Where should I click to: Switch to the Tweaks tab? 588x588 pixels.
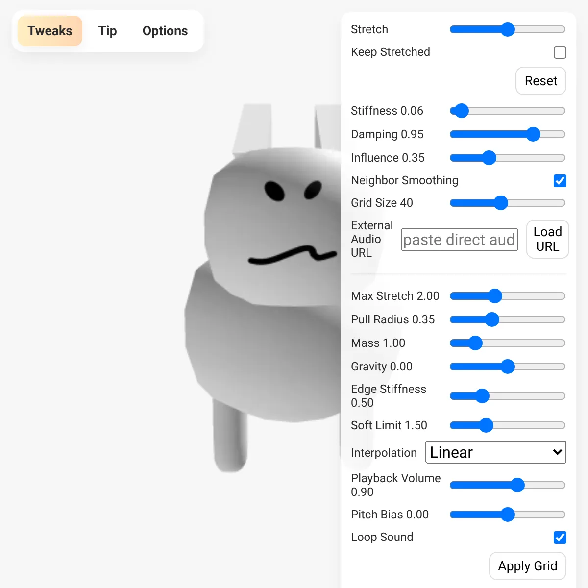click(x=50, y=31)
